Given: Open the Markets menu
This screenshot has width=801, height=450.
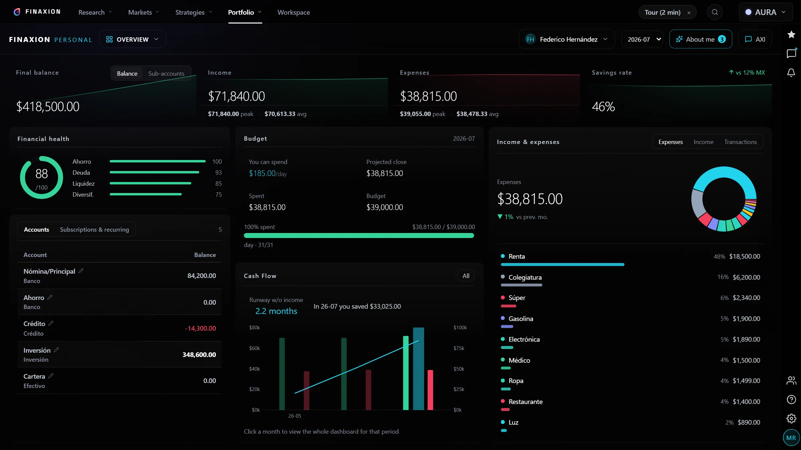Looking at the screenshot, I should (144, 12).
